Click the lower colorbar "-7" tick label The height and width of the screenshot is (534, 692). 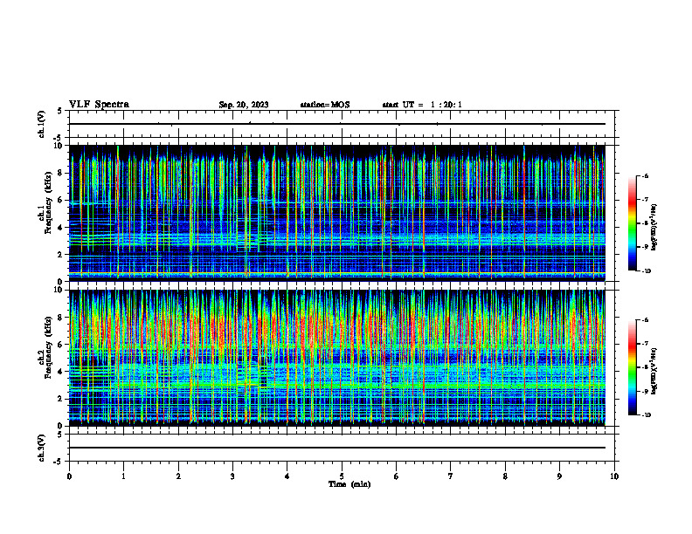tap(645, 344)
